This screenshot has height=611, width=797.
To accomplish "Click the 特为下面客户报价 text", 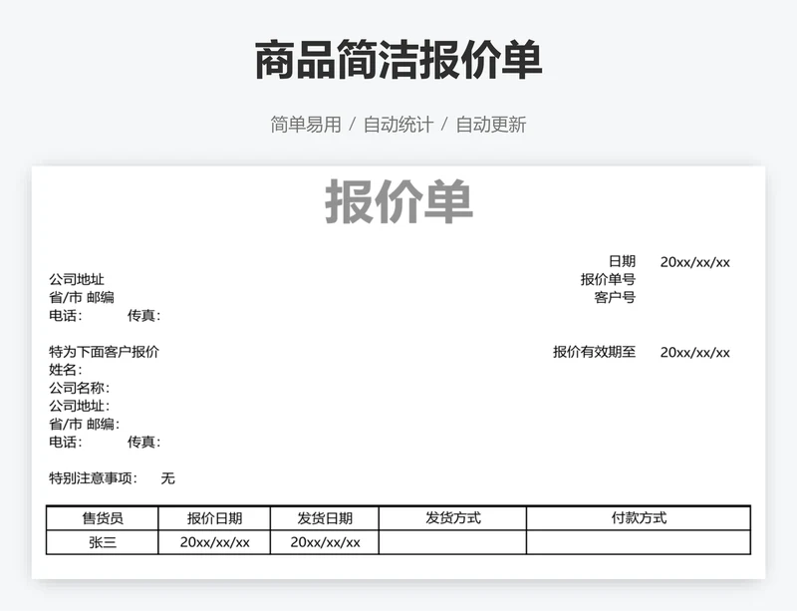I will (104, 352).
